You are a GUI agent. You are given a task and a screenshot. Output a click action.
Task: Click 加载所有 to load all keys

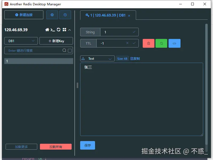pyautogui.click(x=56, y=146)
